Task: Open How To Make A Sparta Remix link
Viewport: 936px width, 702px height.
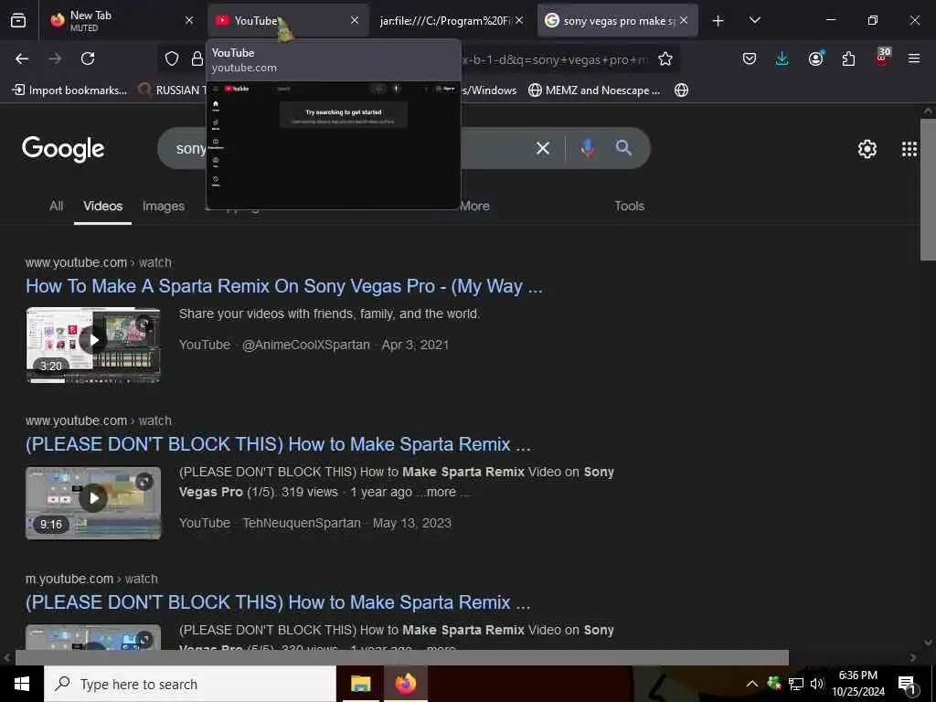Action: 283,286
